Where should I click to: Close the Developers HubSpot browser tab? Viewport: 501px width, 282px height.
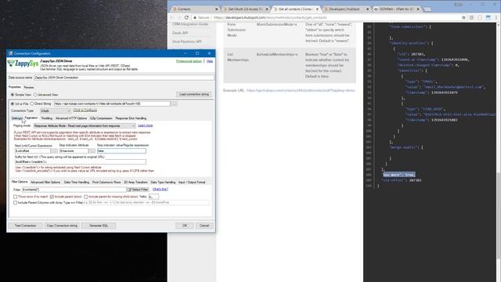[367, 9]
